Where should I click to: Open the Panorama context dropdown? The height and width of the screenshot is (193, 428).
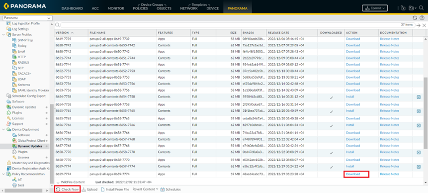click(x=27, y=18)
